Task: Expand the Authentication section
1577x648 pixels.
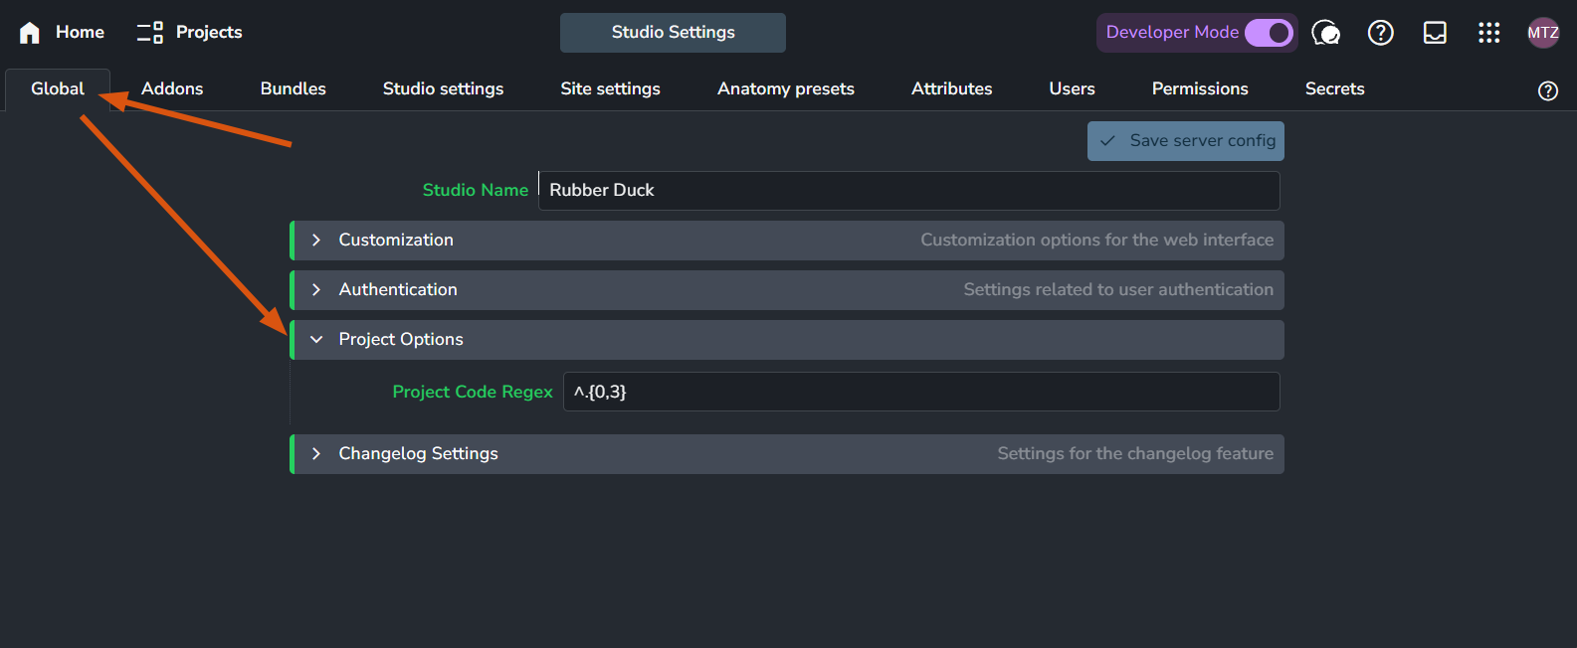Action: pyautogui.click(x=316, y=290)
